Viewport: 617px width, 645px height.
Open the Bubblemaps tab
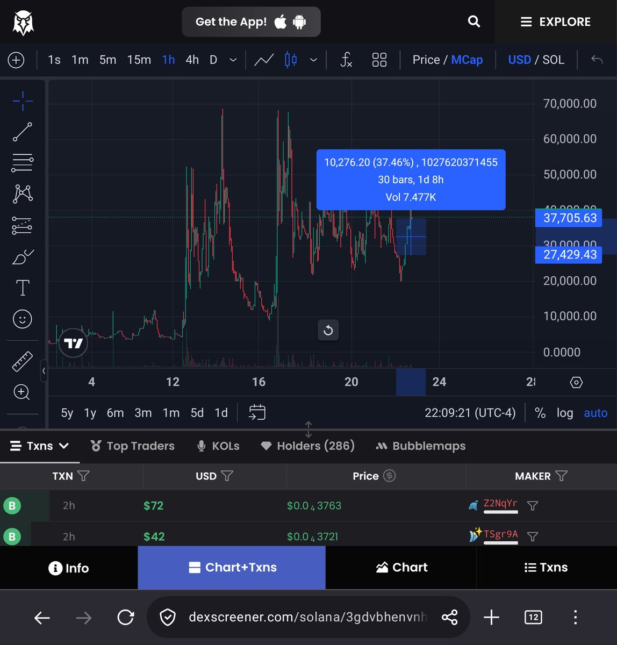click(x=421, y=446)
